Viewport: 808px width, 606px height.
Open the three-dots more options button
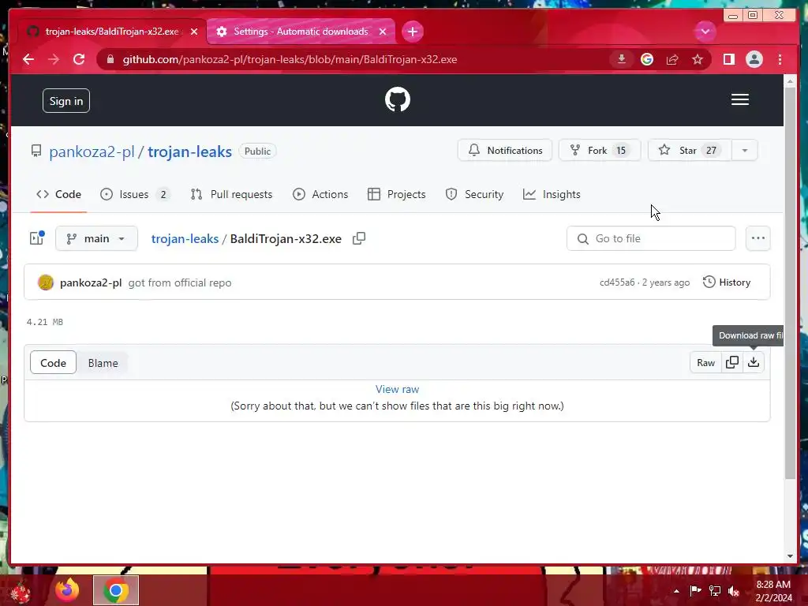coord(758,238)
